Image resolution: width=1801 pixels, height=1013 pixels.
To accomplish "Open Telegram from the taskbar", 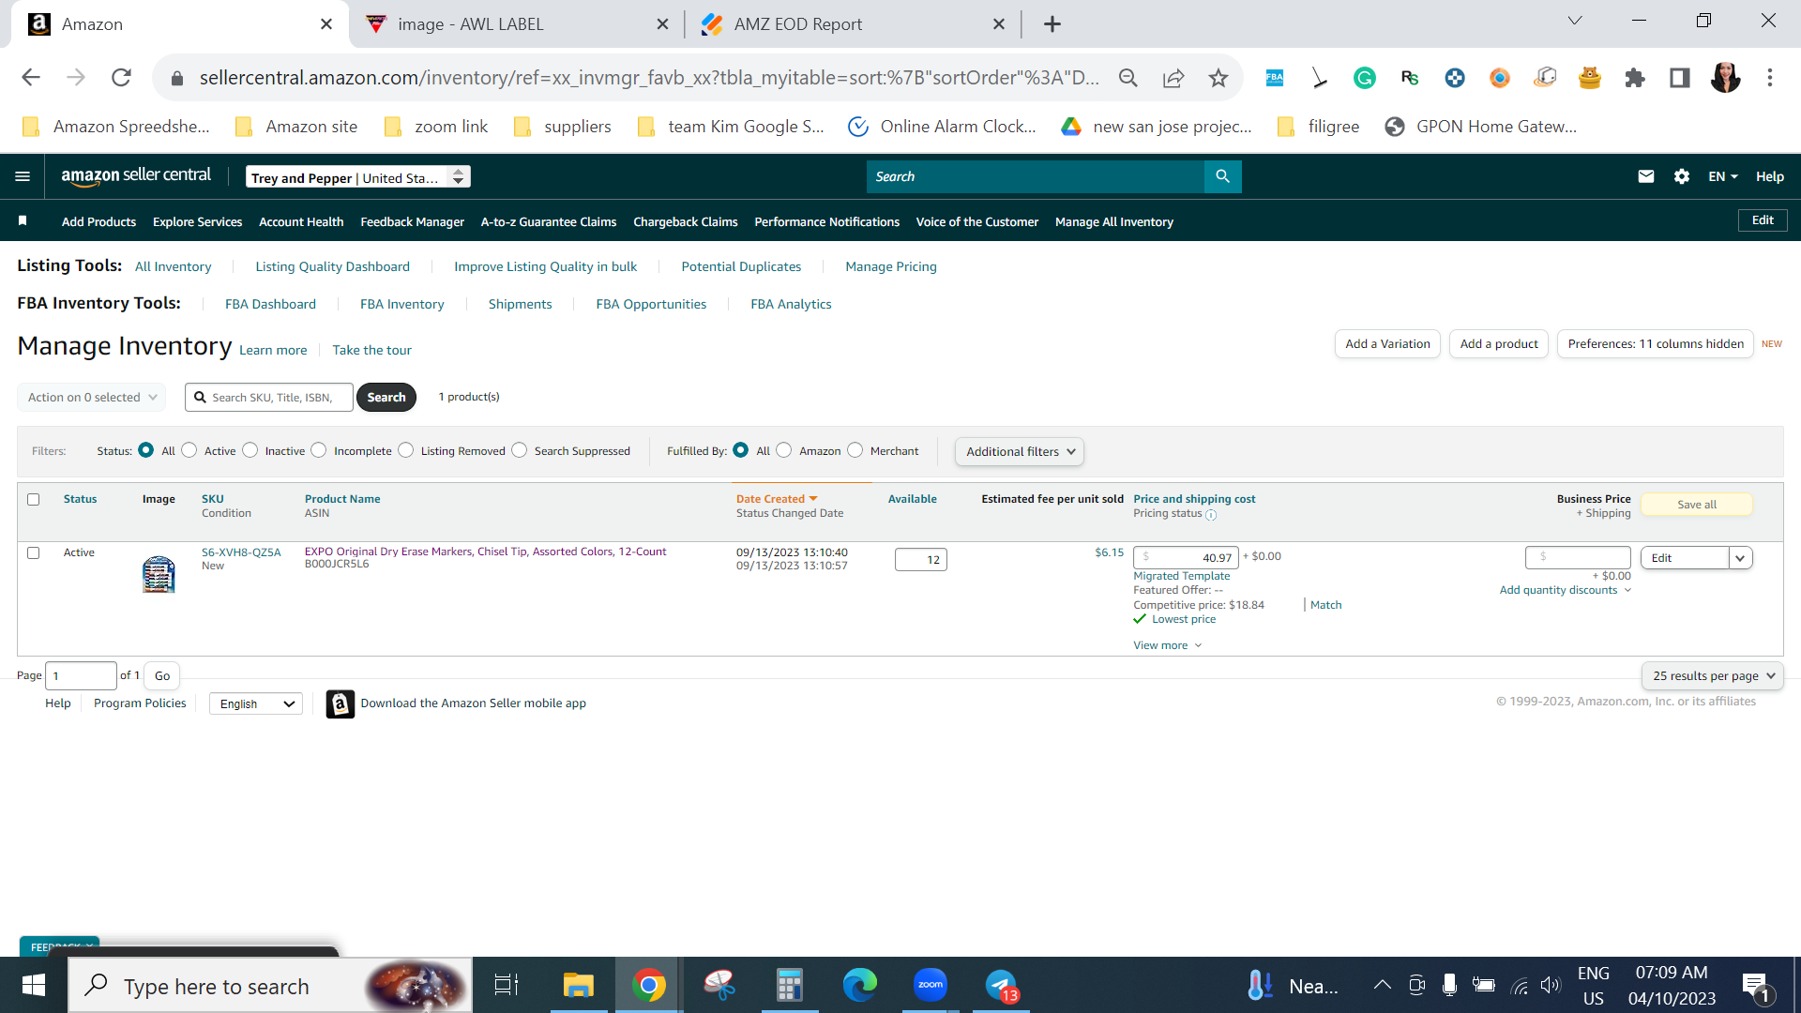I will [x=1002, y=985].
